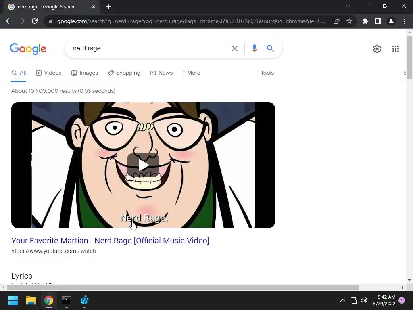Expand the More search categories

pos(191,73)
